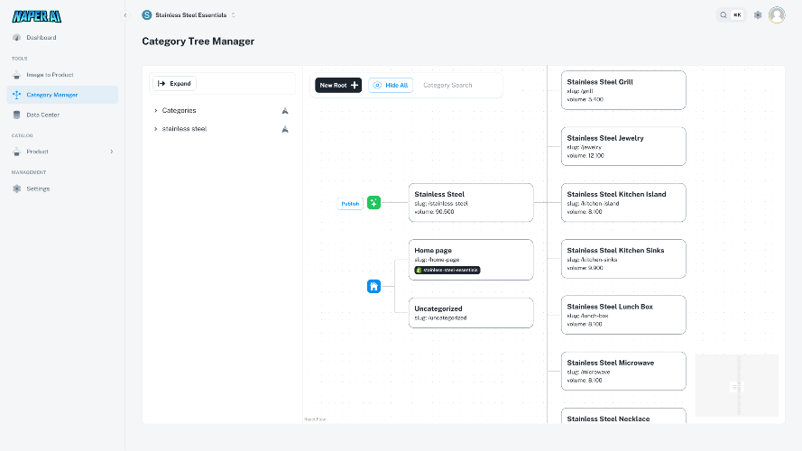Select the Stainless Steel Kitchen Island node
Image resolution: width=802 pixels, height=451 pixels.
[x=623, y=202]
